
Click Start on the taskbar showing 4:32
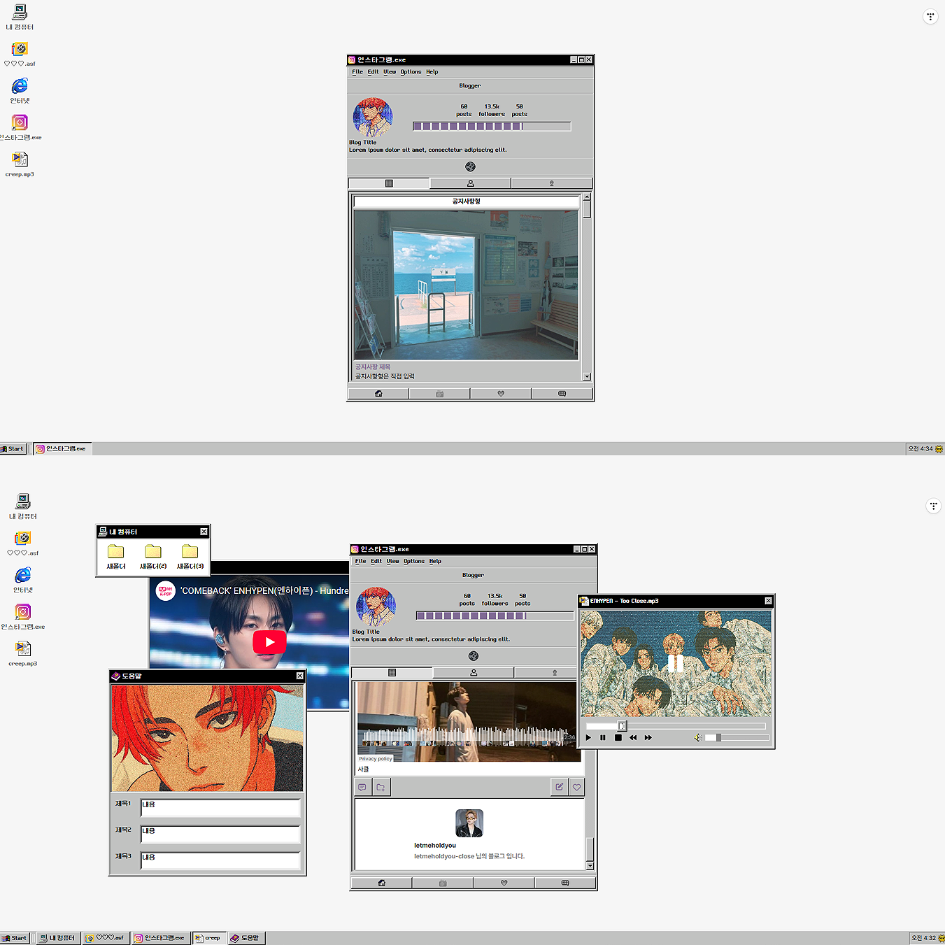pyautogui.click(x=14, y=938)
